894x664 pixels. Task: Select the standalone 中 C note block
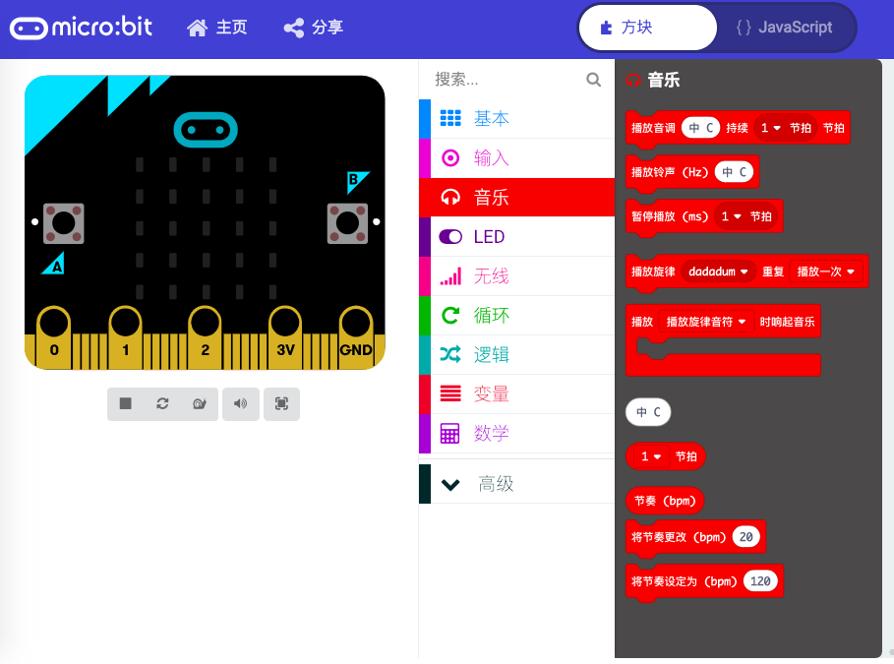(x=648, y=412)
